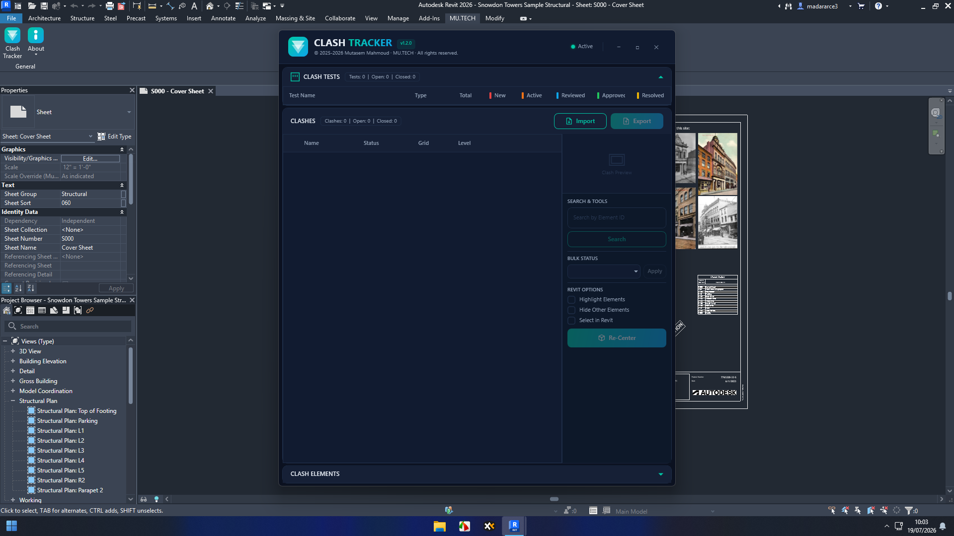This screenshot has height=536, width=954.
Task: Click the Thin Lines toggle icon
Action: coord(239,6)
